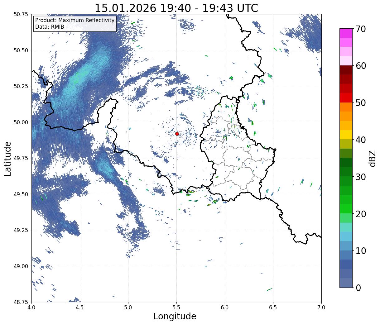Click the 'Latitude' axis label
Viewport: 380px width, 324px height.
click(x=8, y=158)
